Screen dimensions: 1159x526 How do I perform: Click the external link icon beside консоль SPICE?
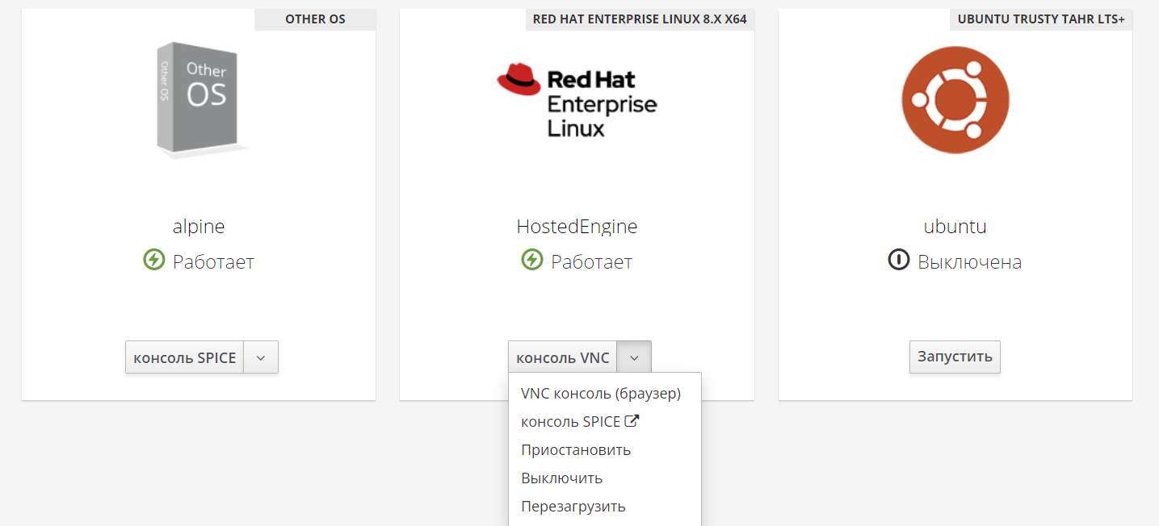632,421
